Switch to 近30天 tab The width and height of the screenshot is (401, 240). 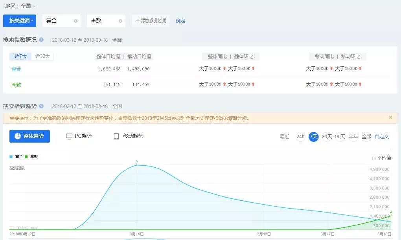point(42,56)
